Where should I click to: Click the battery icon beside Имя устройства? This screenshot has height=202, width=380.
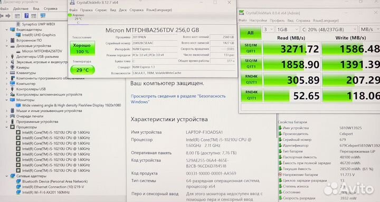point(280,128)
